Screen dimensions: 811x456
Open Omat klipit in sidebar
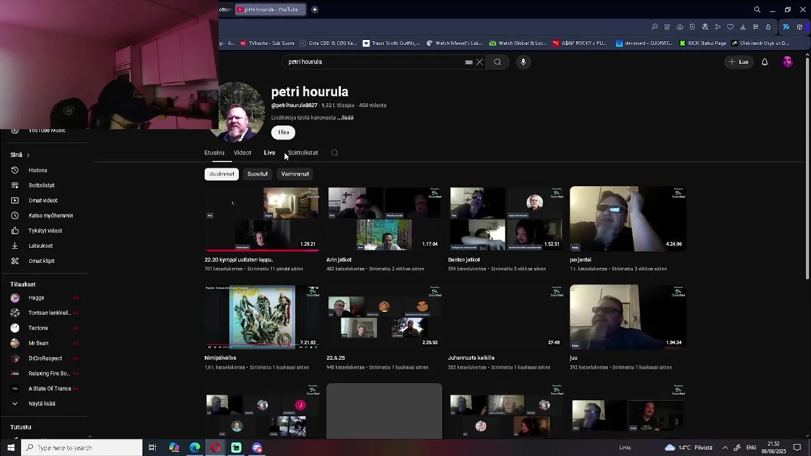pos(41,261)
